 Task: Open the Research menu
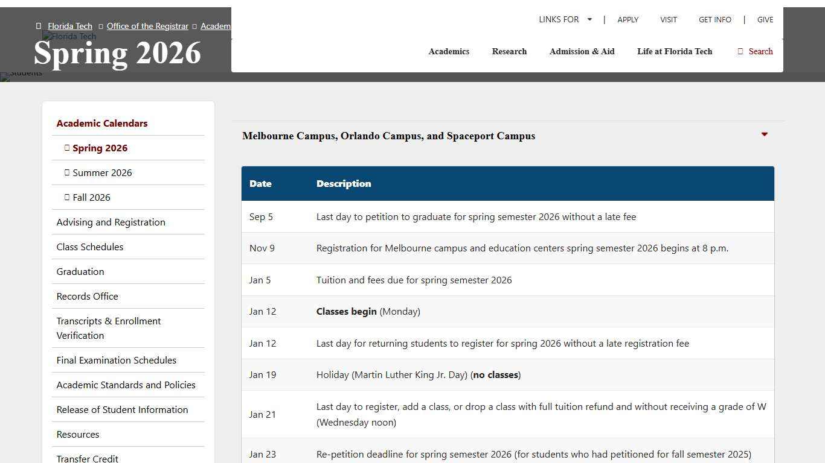coord(509,52)
